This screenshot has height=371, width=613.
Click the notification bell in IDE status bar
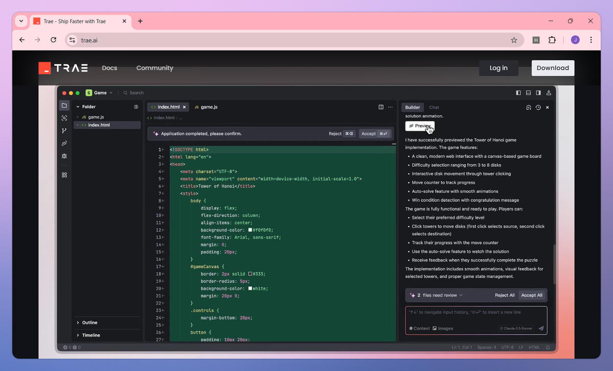point(548,348)
